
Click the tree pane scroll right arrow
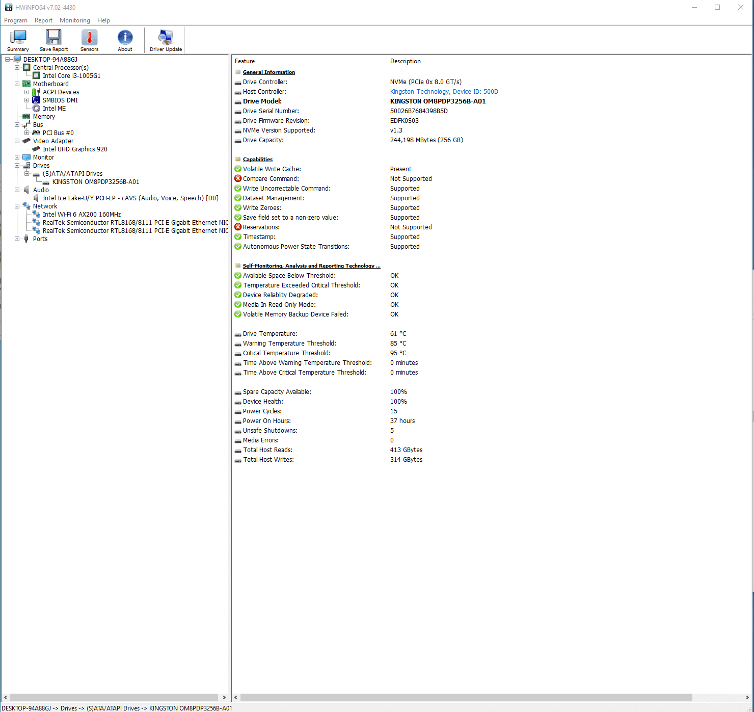pyautogui.click(x=224, y=697)
